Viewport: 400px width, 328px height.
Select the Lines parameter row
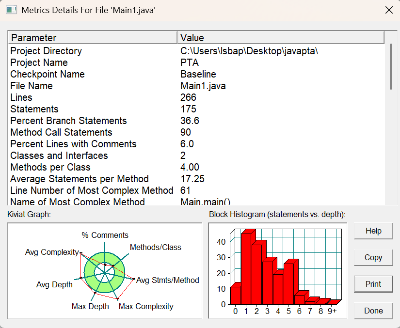[x=196, y=97]
